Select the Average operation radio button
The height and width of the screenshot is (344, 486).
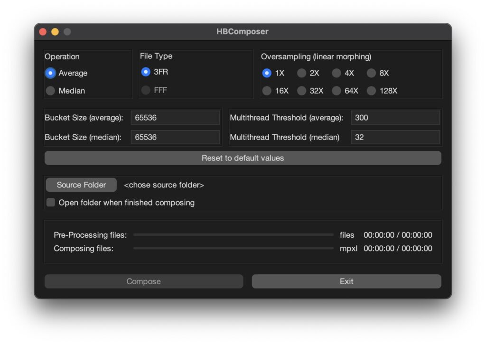(50, 73)
